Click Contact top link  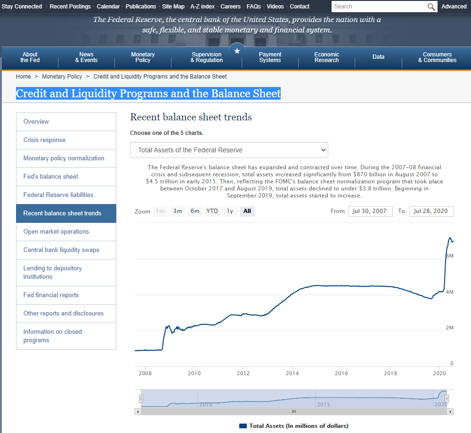click(300, 7)
